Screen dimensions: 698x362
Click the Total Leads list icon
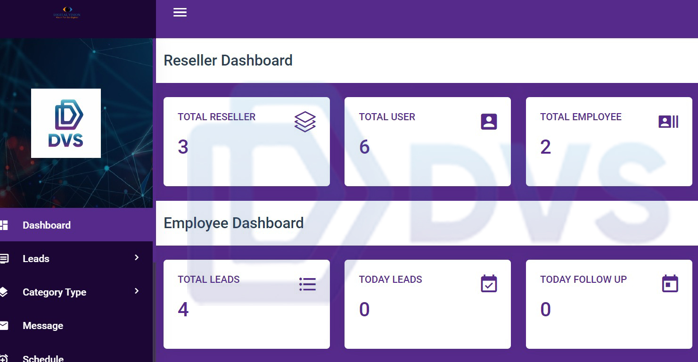click(x=307, y=284)
